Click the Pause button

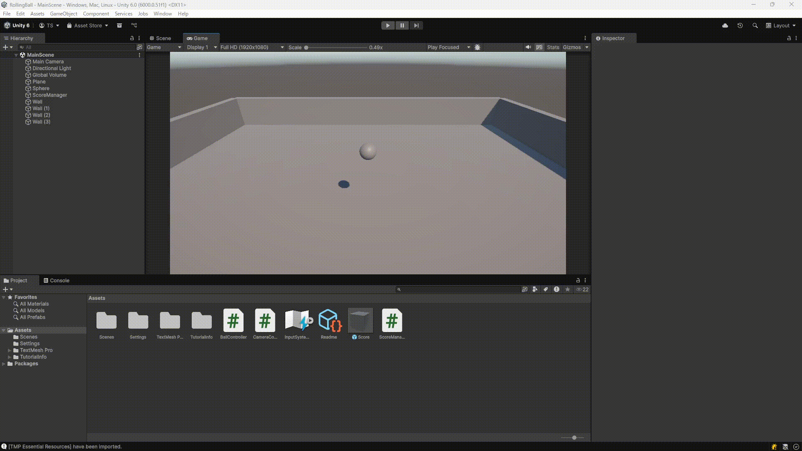tap(402, 25)
